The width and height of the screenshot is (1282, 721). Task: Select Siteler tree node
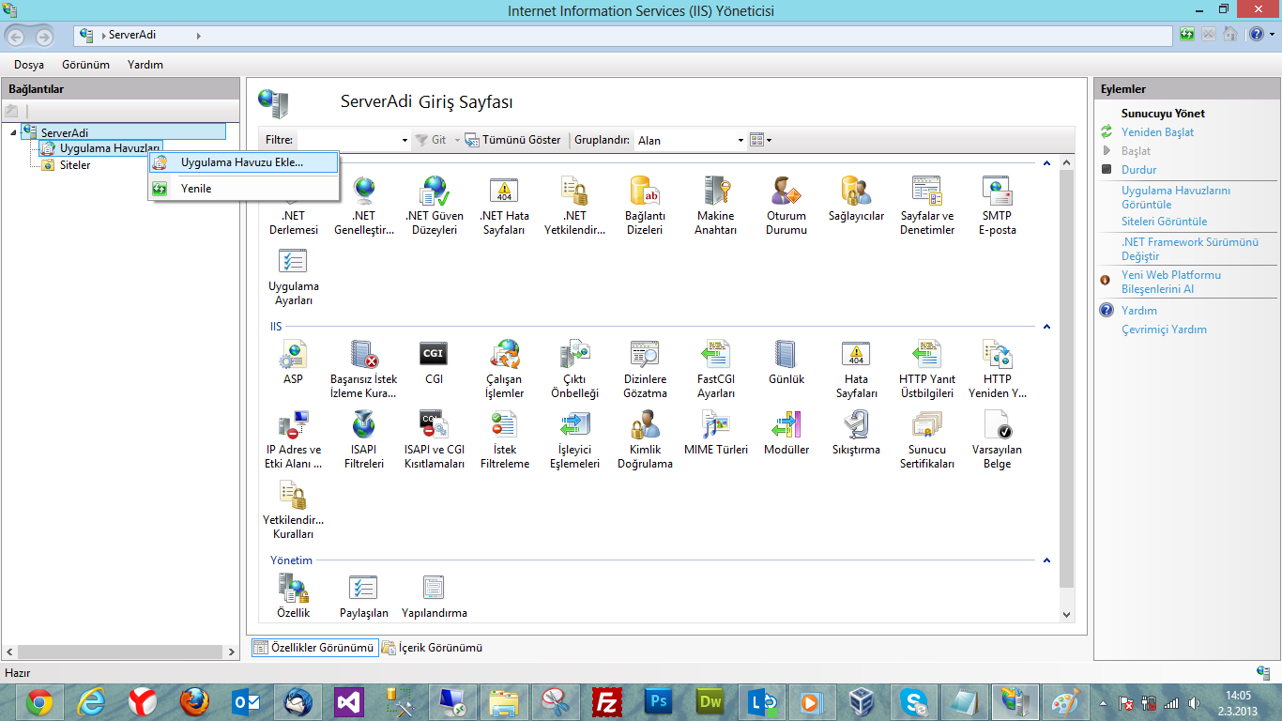pyautogui.click(x=75, y=165)
